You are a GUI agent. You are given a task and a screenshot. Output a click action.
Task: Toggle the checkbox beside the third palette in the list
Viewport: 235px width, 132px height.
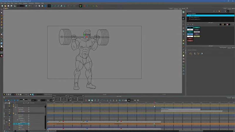(x=190, y=19)
